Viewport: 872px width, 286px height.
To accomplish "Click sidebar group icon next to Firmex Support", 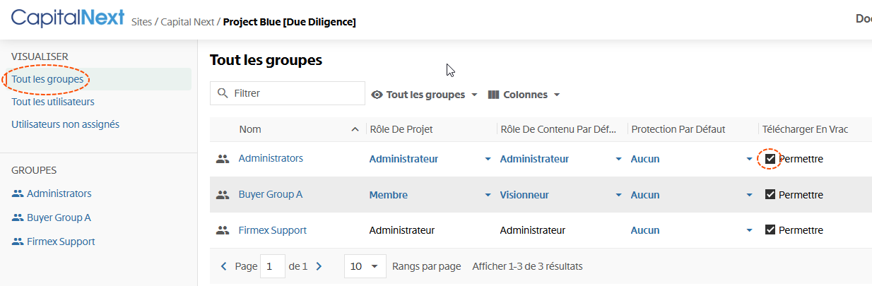I will pyautogui.click(x=18, y=242).
